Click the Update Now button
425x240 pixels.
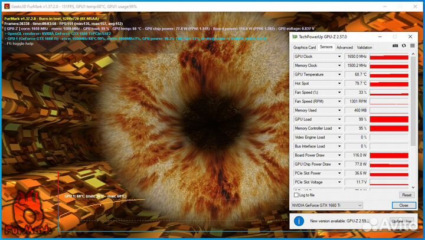pyautogui.click(x=400, y=221)
